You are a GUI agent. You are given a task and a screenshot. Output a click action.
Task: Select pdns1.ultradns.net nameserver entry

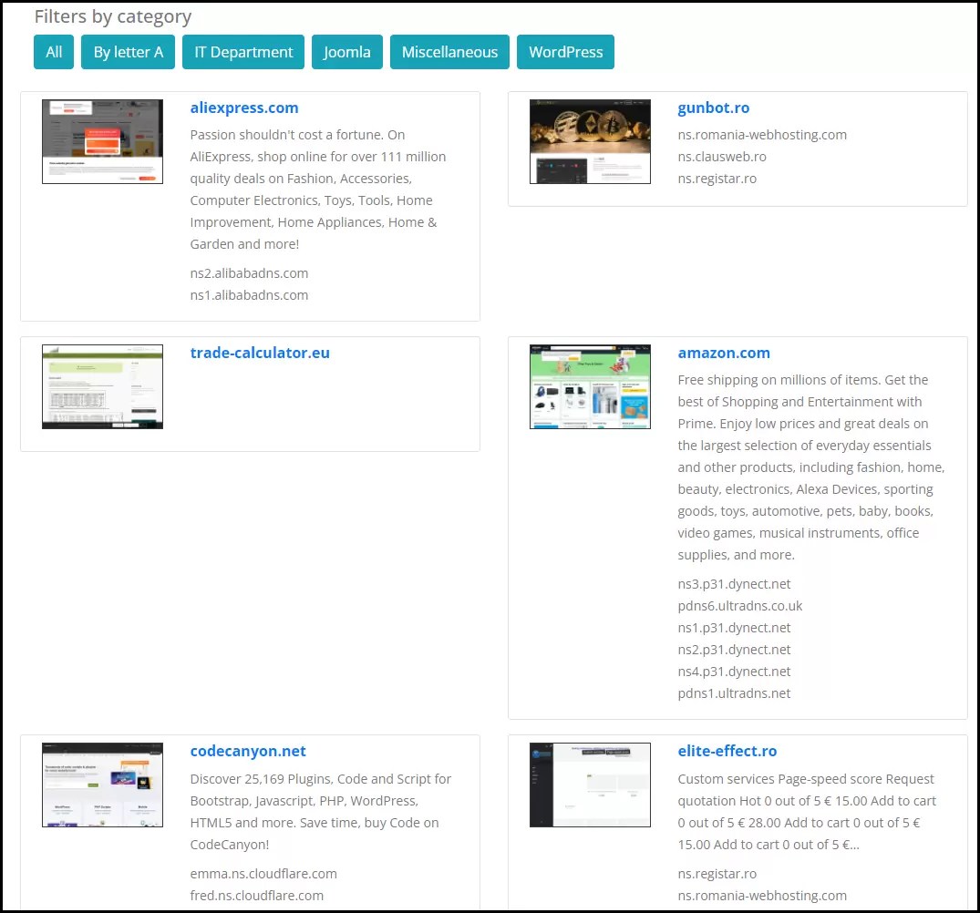pos(734,693)
